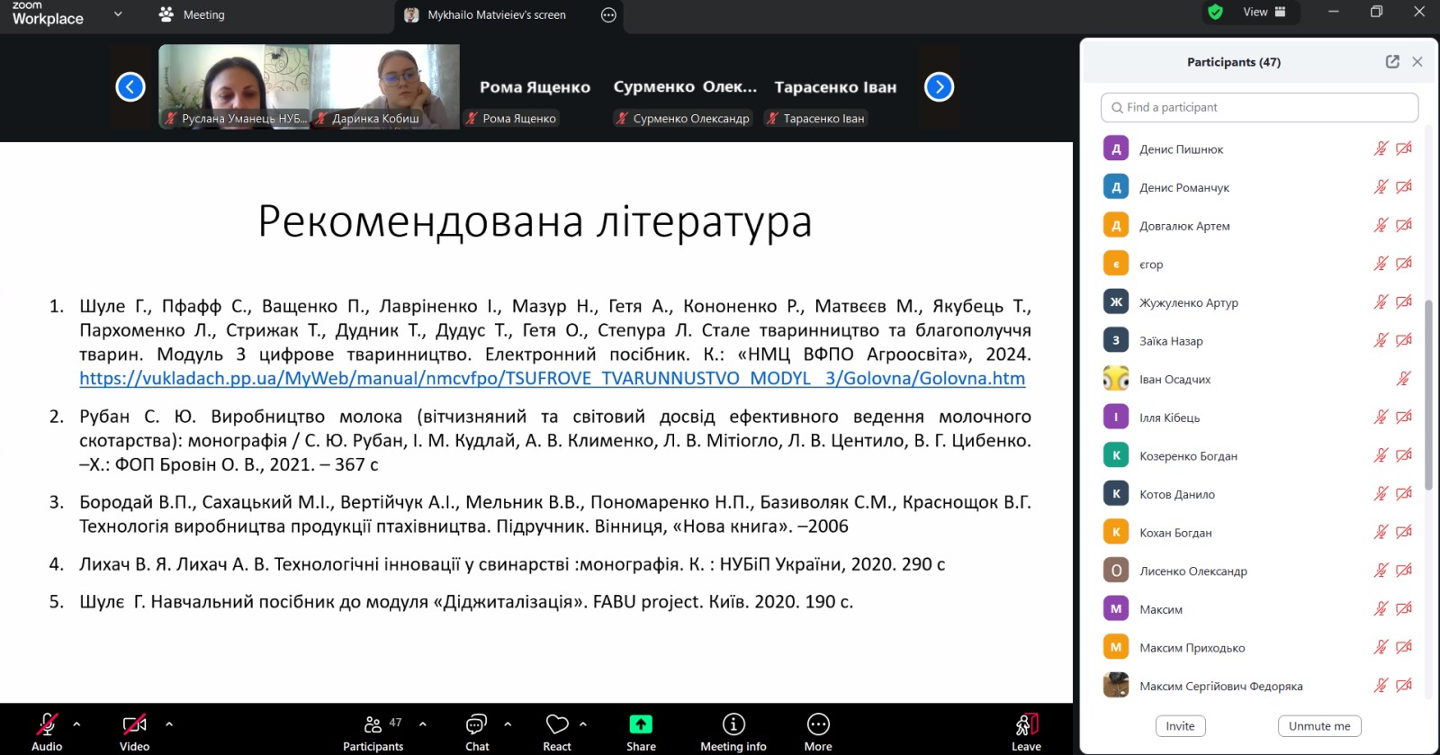
Task: Pop out the Participants panel
Action: click(1392, 62)
